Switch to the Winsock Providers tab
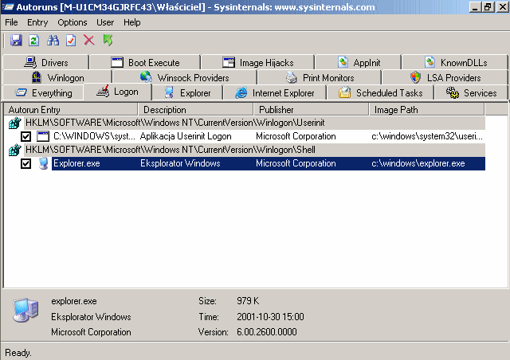Screen dimensions: 510x360 185,78
